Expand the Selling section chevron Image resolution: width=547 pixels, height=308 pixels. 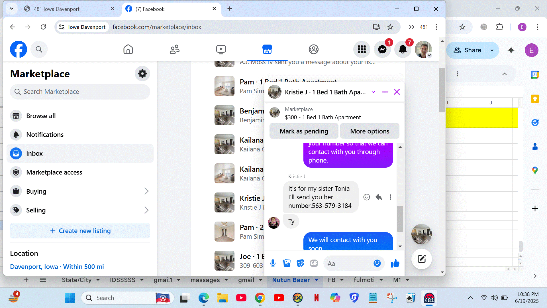(146, 210)
